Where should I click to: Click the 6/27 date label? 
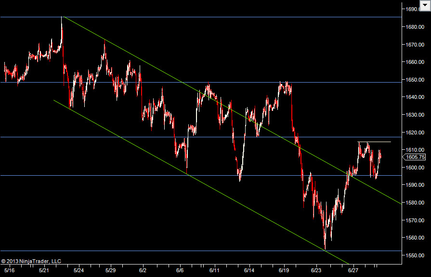coord(353,270)
